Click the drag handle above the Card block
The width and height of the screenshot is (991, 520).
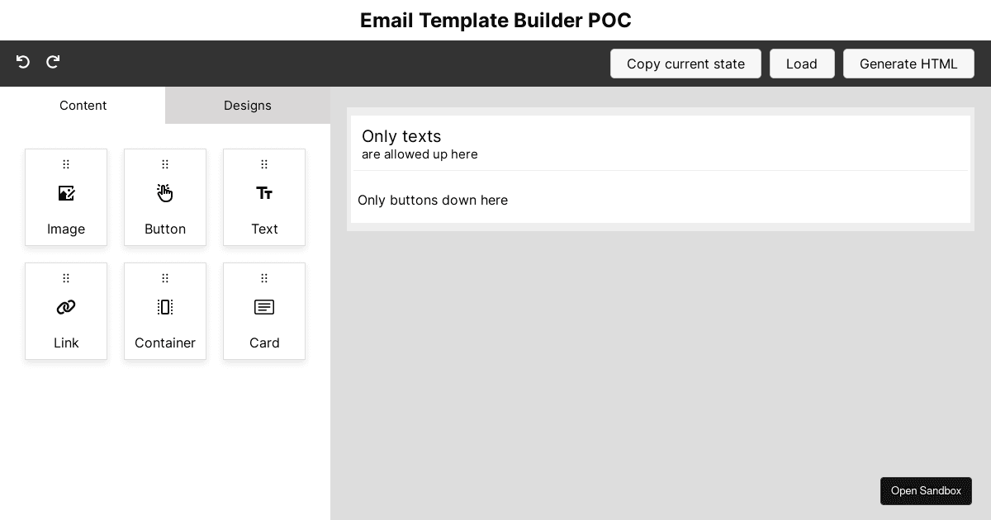tap(264, 278)
